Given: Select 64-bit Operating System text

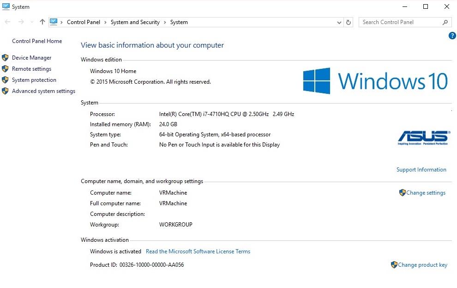Looking at the screenshot, I should point(215,135).
